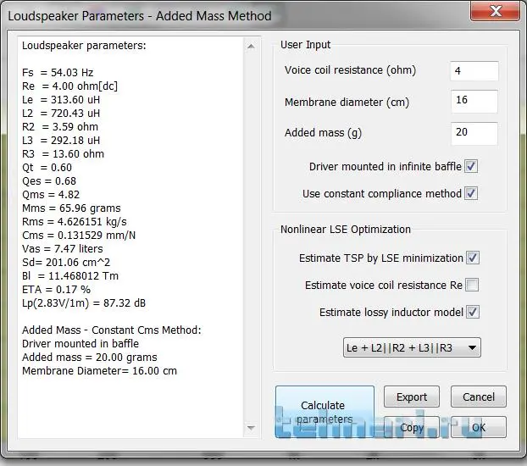
Task: Click the line 'Fs = 54.03 Hz'
Action: 58,73
